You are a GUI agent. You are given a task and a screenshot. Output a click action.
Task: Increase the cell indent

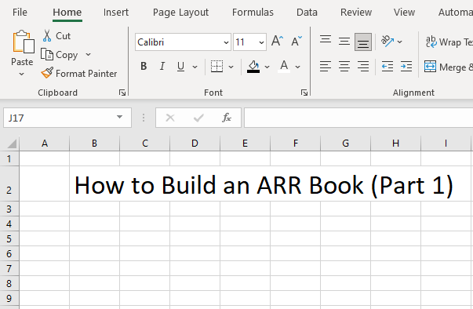pyautogui.click(x=406, y=67)
